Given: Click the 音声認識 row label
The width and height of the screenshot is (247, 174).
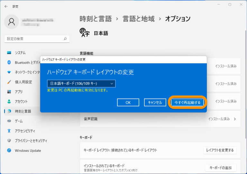Looking at the screenshot, I should click(x=91, y=119).
